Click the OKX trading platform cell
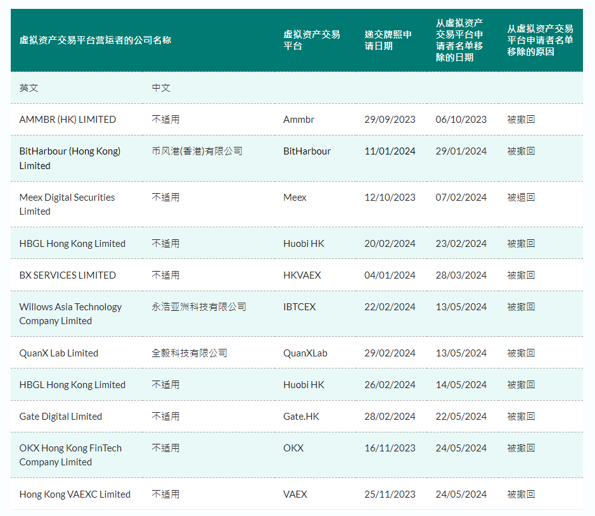Image resolution: width=595 pixels, height=516 pixels. point(293,448)
